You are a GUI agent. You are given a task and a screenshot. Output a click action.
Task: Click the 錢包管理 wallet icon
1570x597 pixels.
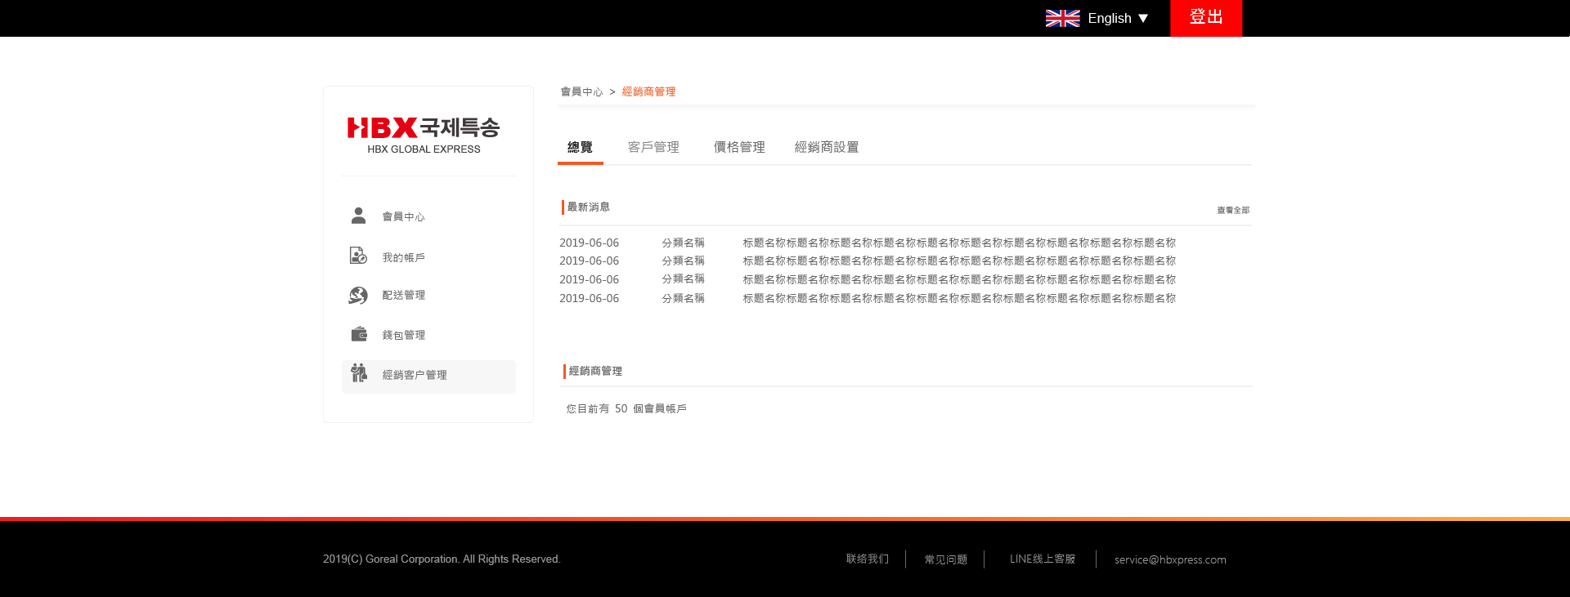coord(359,334)
